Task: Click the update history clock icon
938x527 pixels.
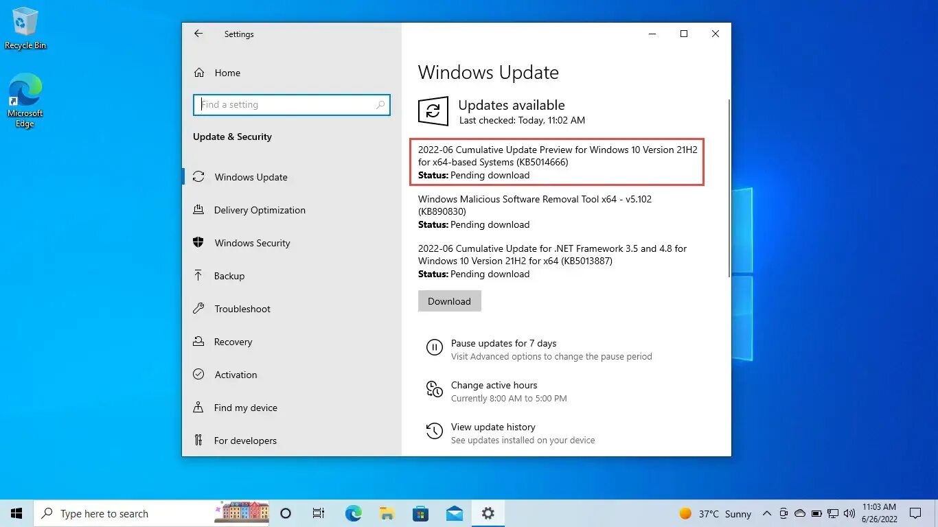Action: (434, 431)
